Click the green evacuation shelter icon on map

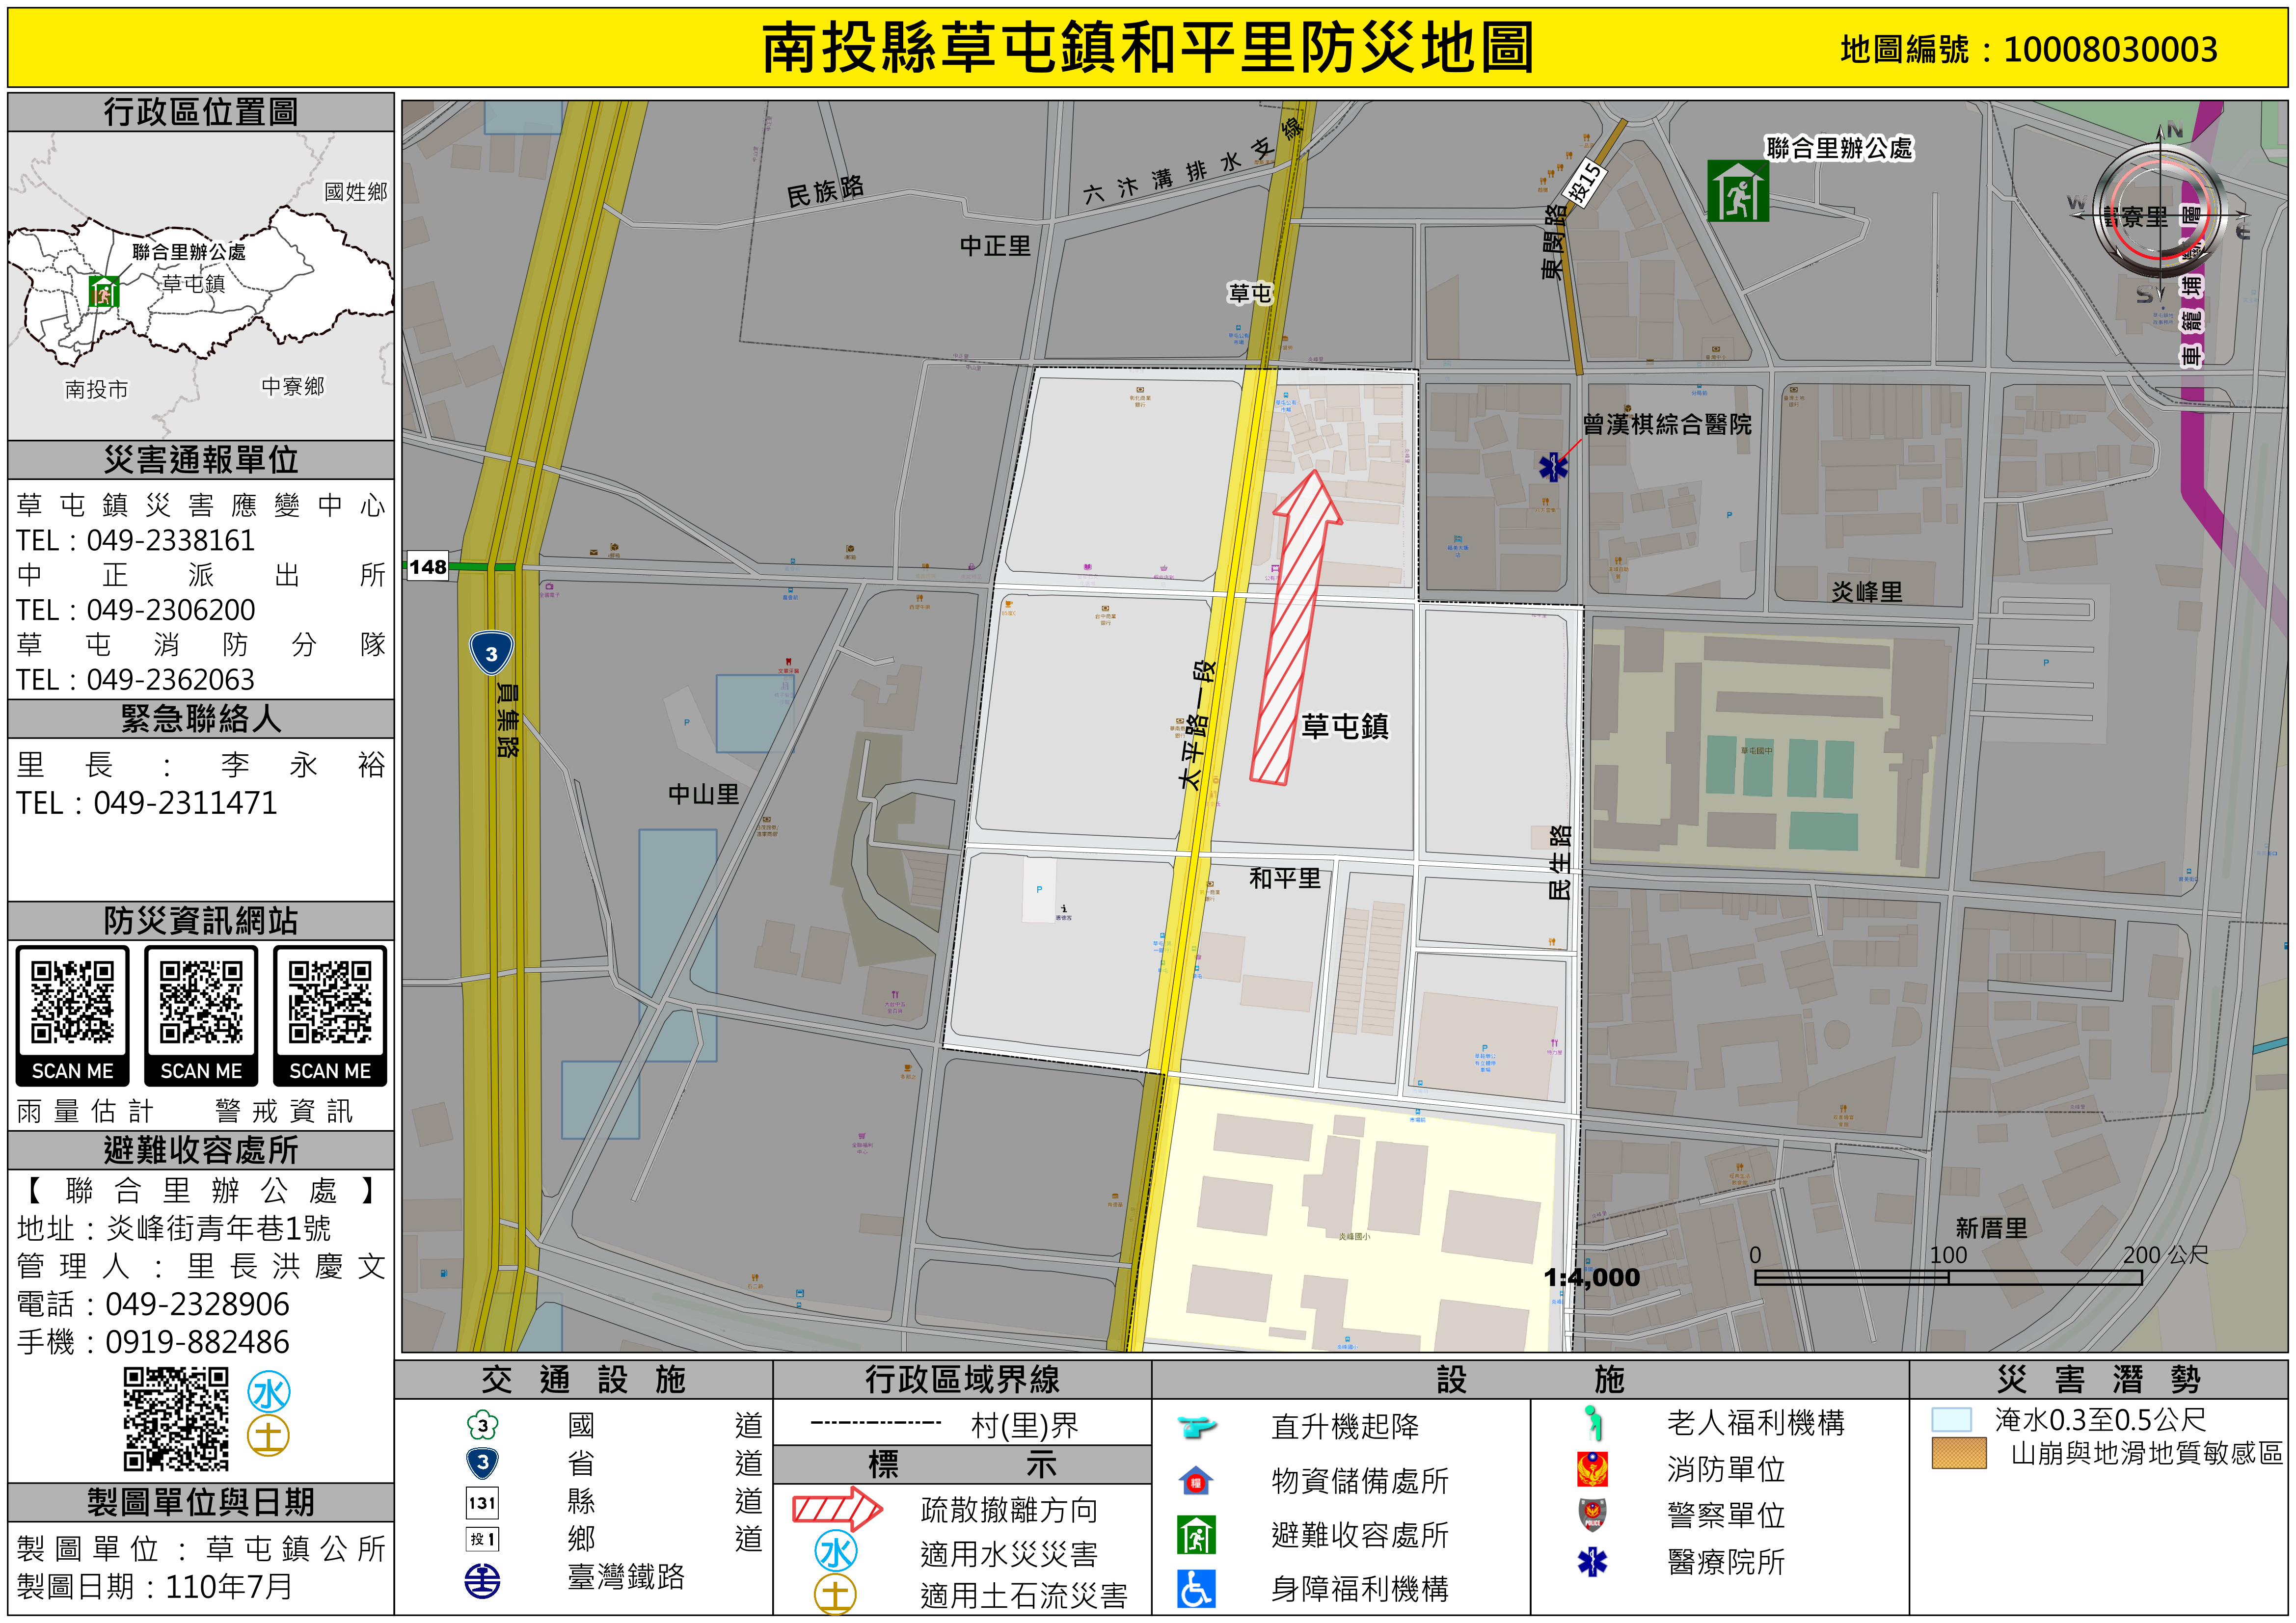point(1738,191)
